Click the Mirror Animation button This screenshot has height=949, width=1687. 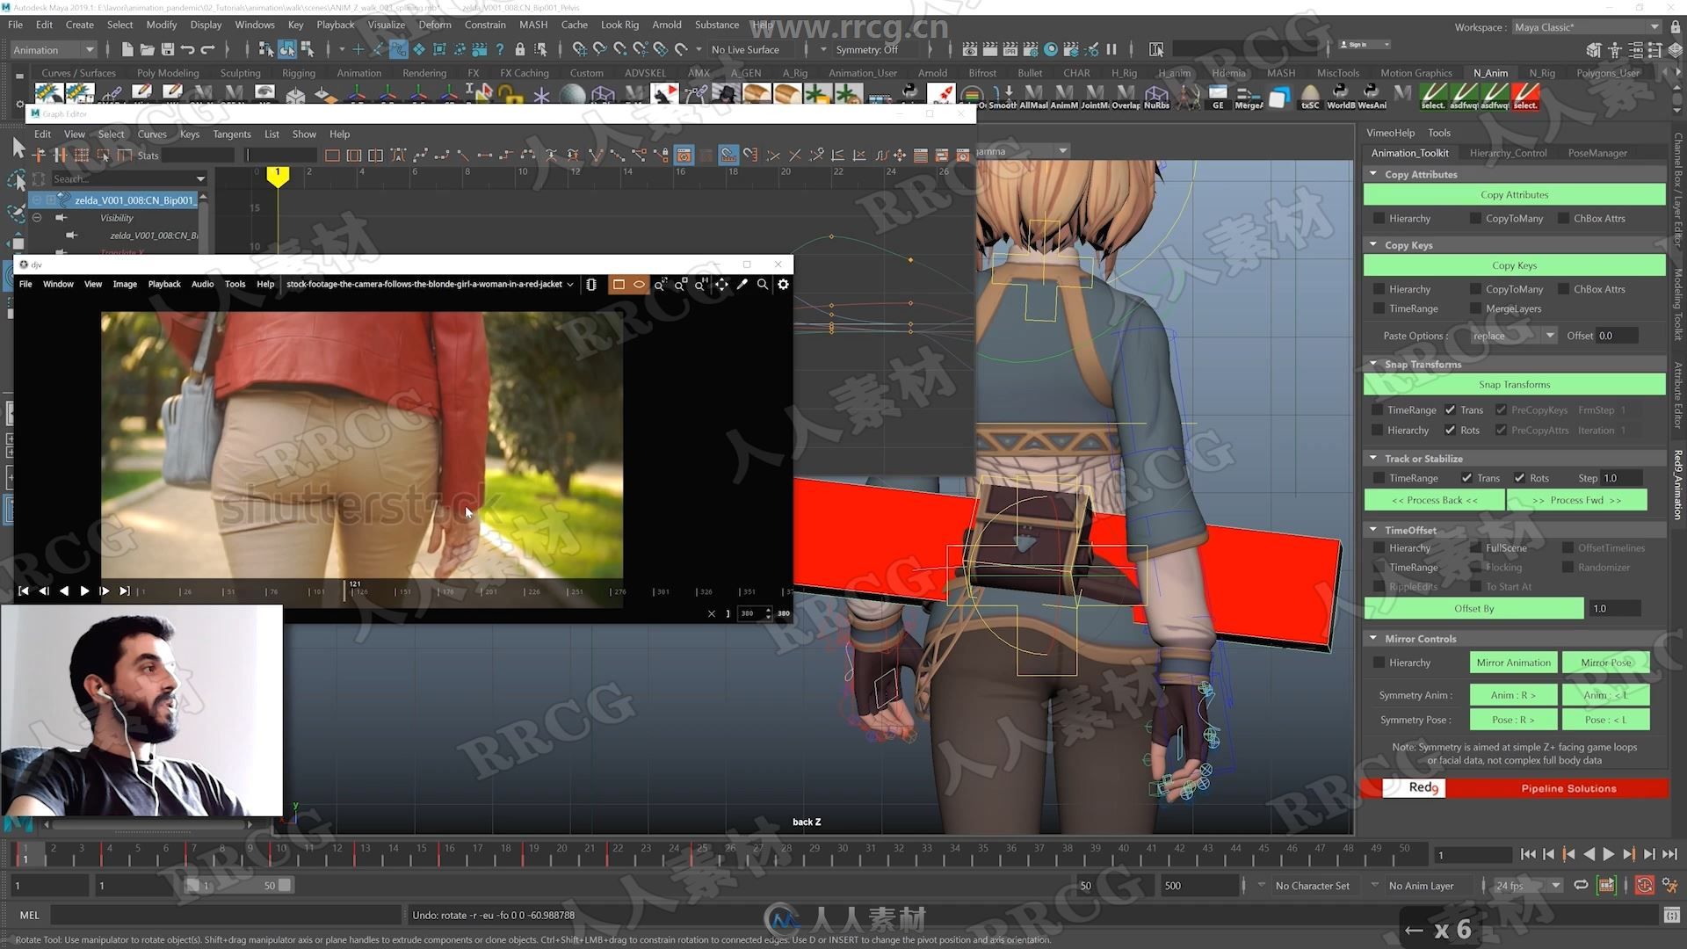click(1513, 662)
